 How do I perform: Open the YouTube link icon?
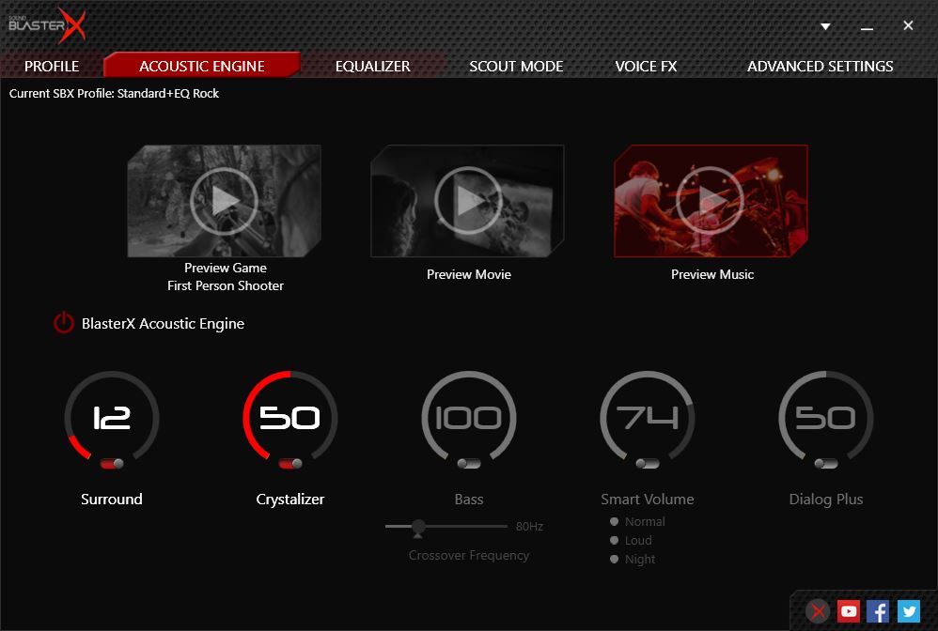click(x=849, y=611)
